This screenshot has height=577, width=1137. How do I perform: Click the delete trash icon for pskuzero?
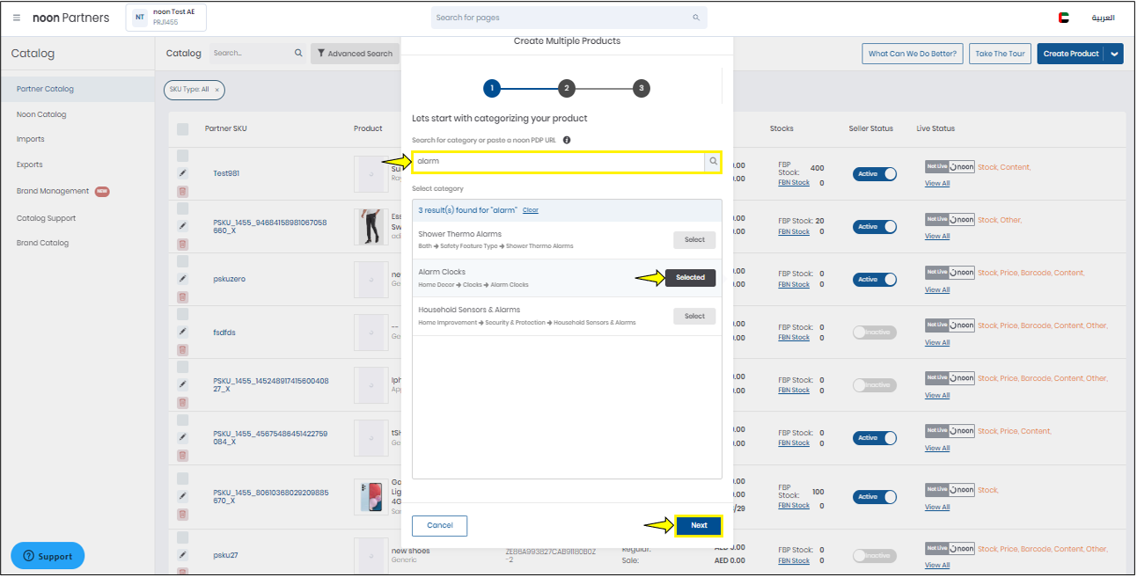coord(183,297)
